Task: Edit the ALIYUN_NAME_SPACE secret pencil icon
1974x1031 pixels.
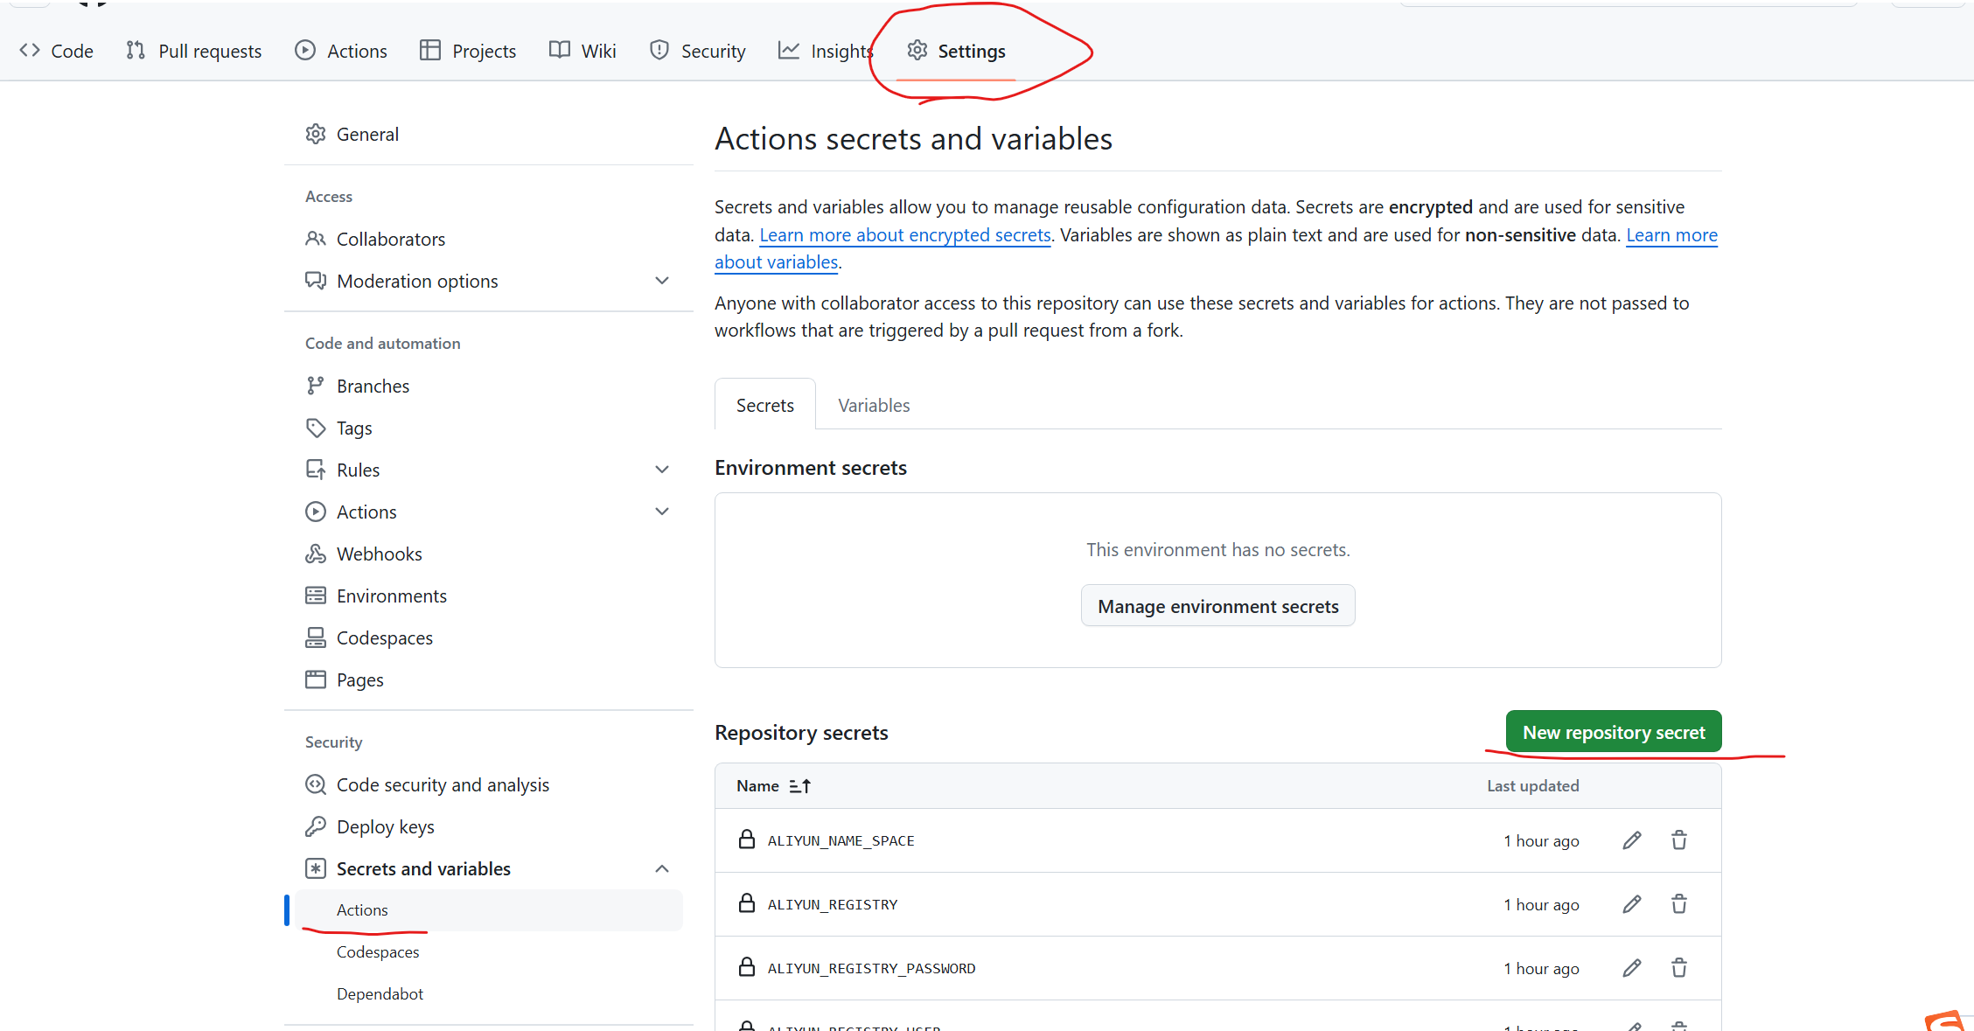Action: pyautogui.click(x=1631, y=840)
